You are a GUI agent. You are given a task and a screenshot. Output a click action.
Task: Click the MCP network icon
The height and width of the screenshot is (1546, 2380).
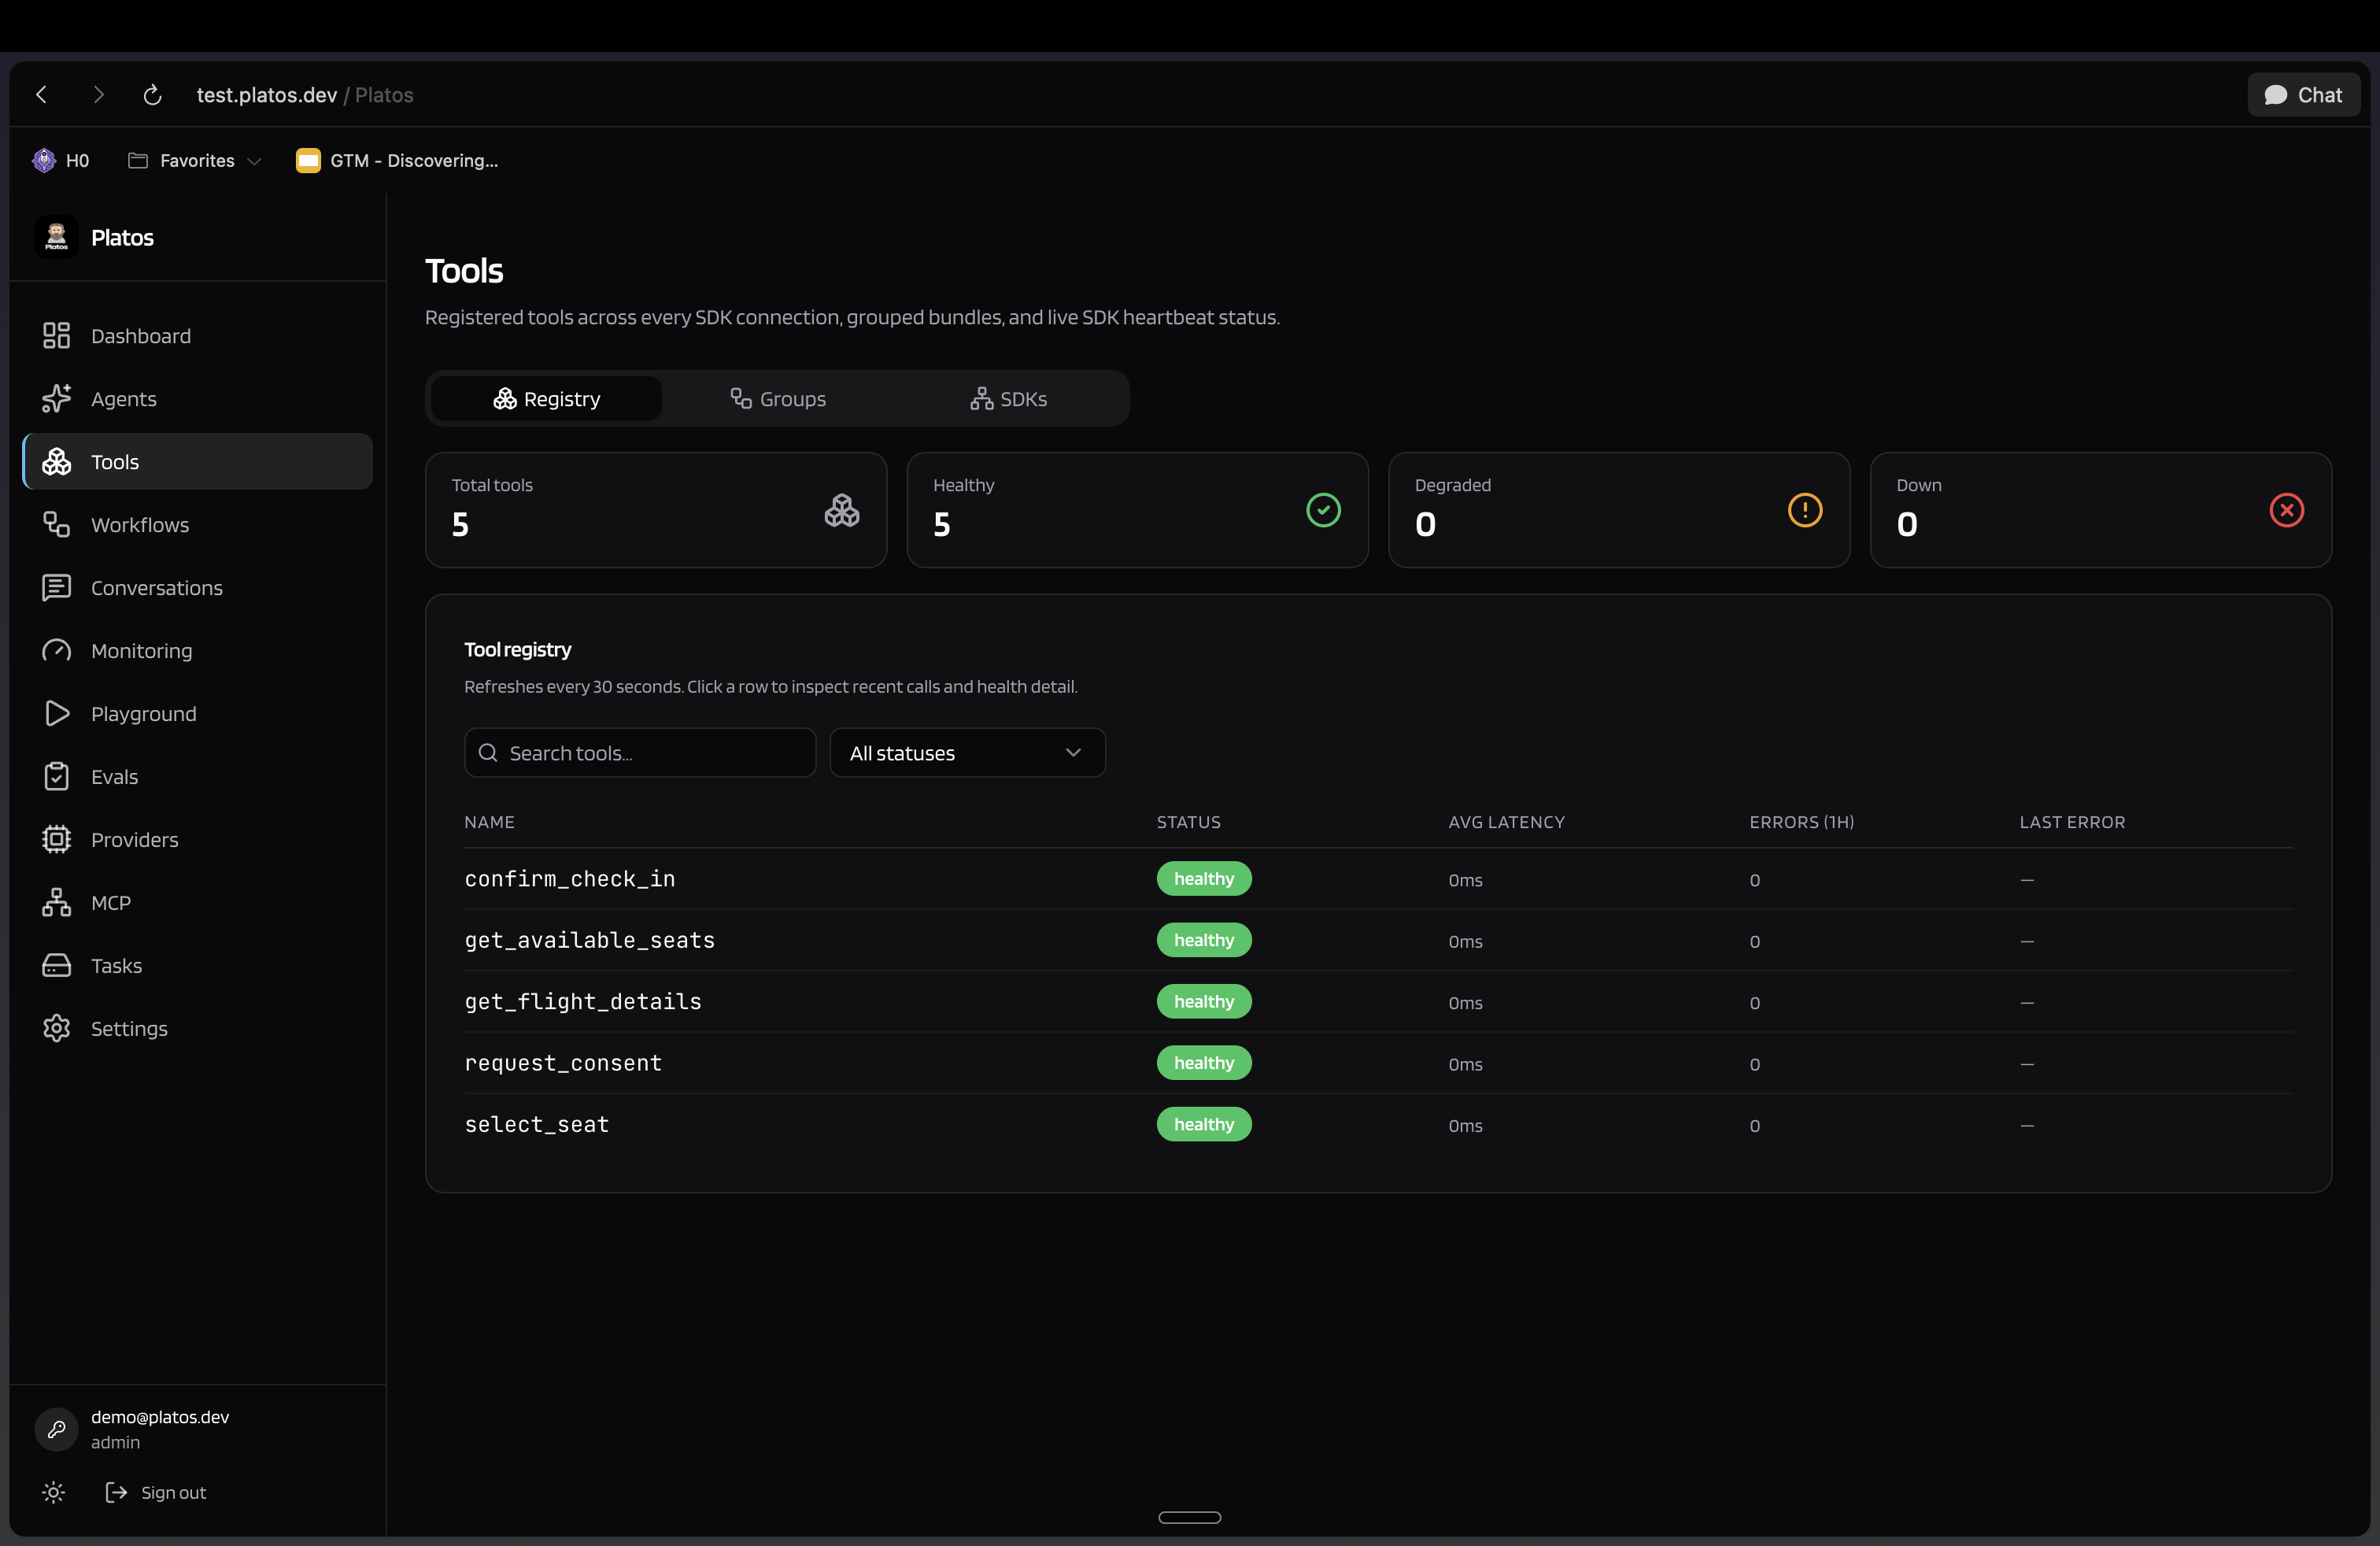pos(56,903)
